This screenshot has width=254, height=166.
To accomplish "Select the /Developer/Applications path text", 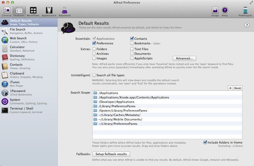I will [x=116, y=102].
